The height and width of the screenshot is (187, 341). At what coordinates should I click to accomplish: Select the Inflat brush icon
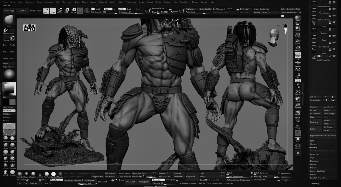point(6,160)
